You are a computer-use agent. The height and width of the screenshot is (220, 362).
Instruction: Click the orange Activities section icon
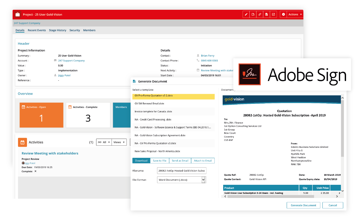[x=22, y=142]
